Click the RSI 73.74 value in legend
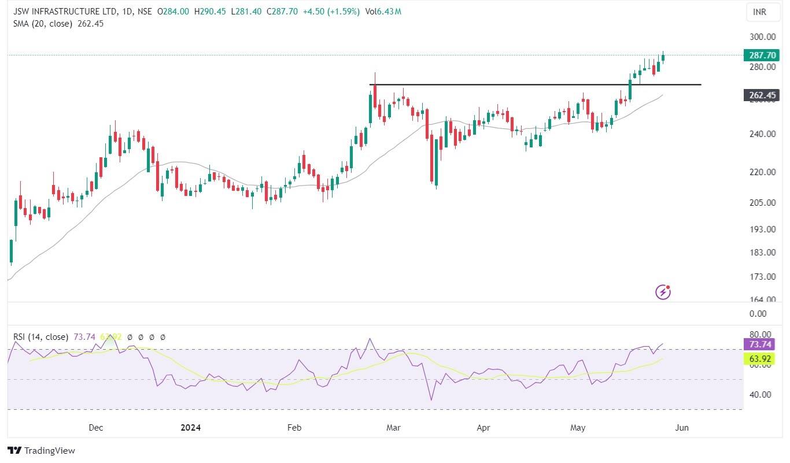790x463 pixels. tap(84, 336)
